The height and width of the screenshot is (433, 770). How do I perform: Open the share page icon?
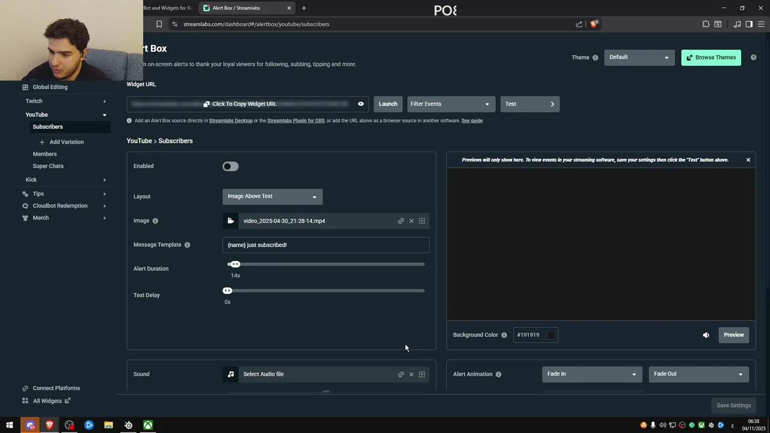[579, 24]
